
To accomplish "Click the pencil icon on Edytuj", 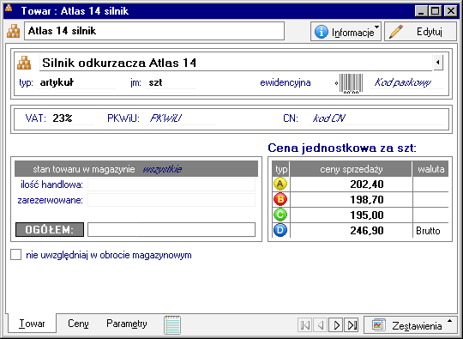I will coord(395,32).
